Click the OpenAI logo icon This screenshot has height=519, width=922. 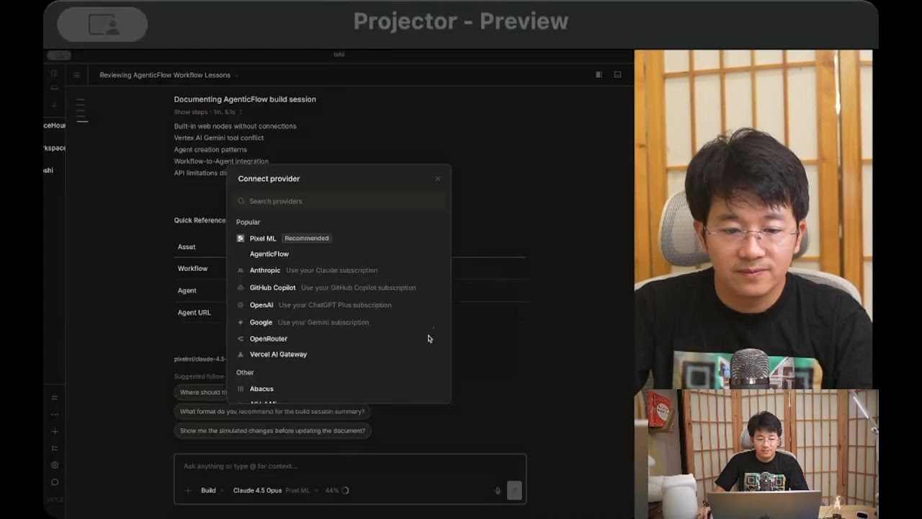click(x=241, y=305)
